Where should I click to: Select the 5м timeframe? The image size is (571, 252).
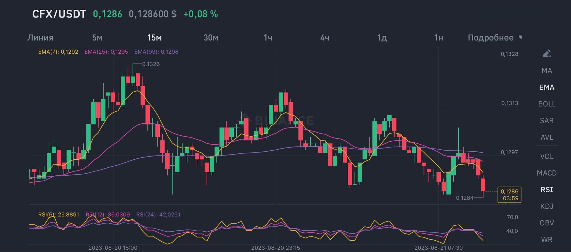pyautogui.click(x=97, y=38)
